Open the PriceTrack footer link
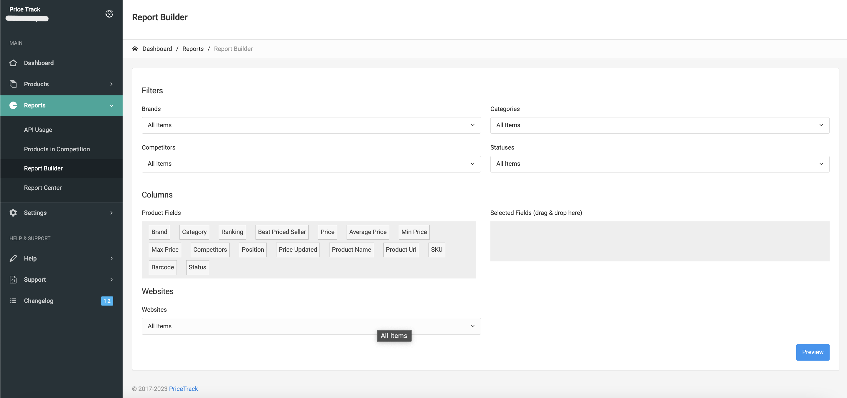The image size is (847, 398). click(x=183, y=389)
